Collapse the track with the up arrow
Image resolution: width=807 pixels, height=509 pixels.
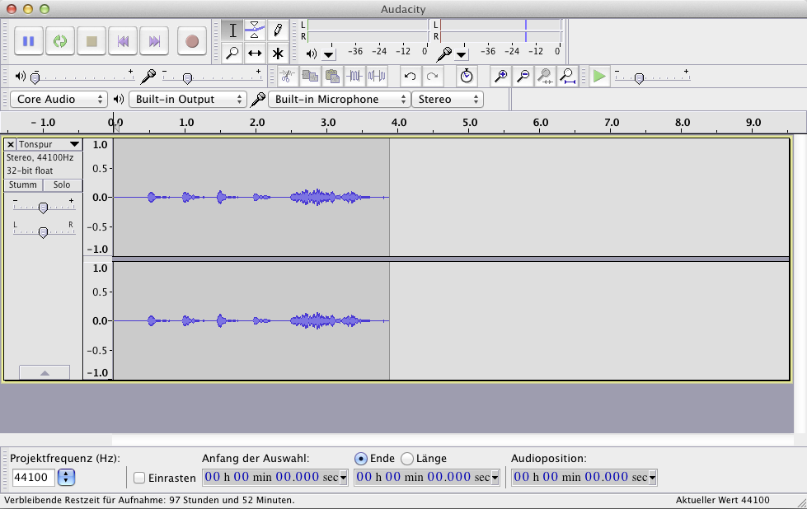pyautogui.click(x=45, y=372)
